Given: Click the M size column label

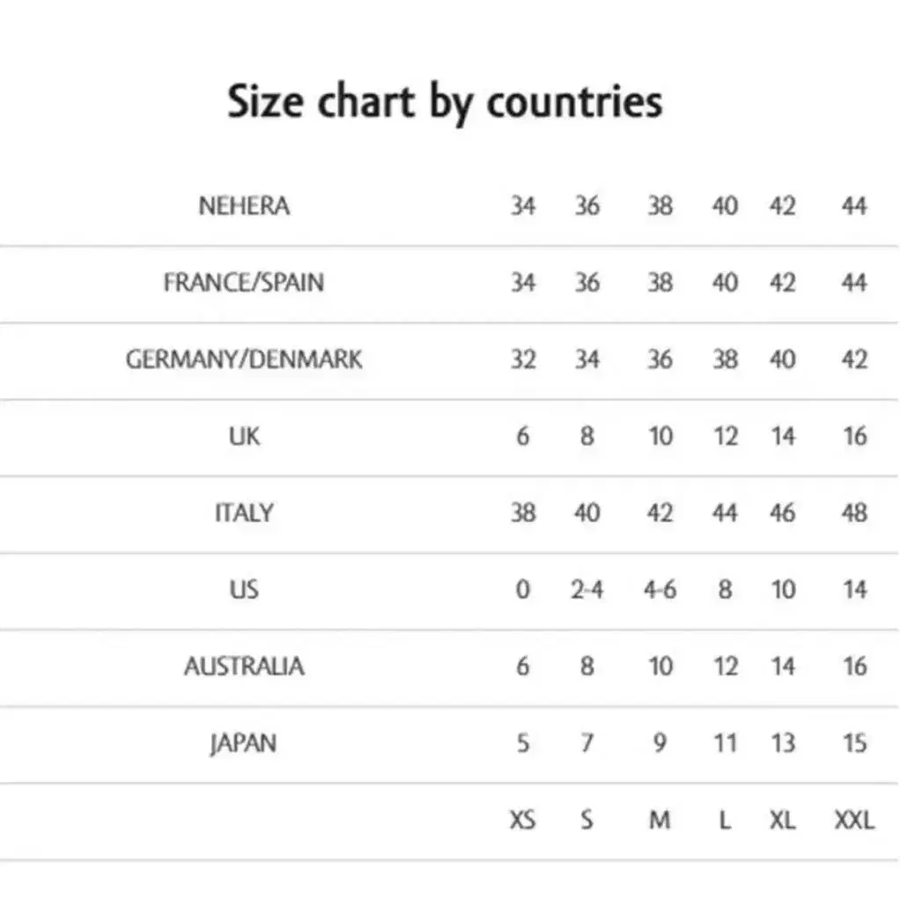Looking at the screenshot, I should tap(660, 820).
